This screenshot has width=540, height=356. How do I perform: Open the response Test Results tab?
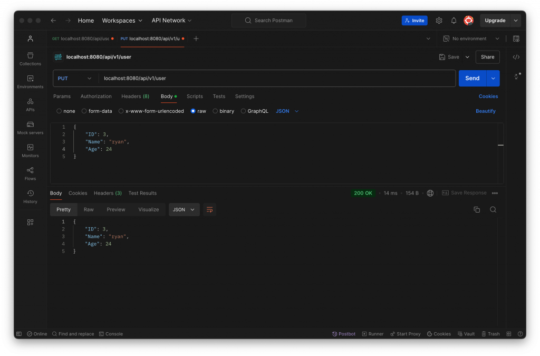(x=142, y=193)
